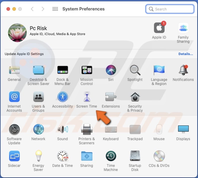Click the Apple ID, iCloud, Media & App Store text
198x178 pixels.
(57, 34)
